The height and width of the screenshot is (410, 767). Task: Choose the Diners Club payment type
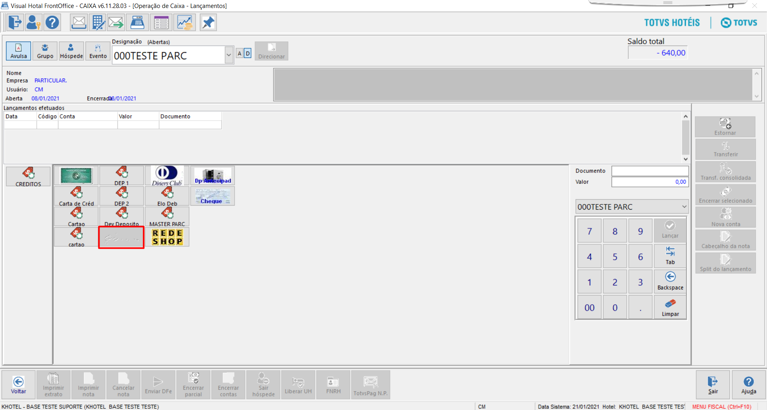167,176
